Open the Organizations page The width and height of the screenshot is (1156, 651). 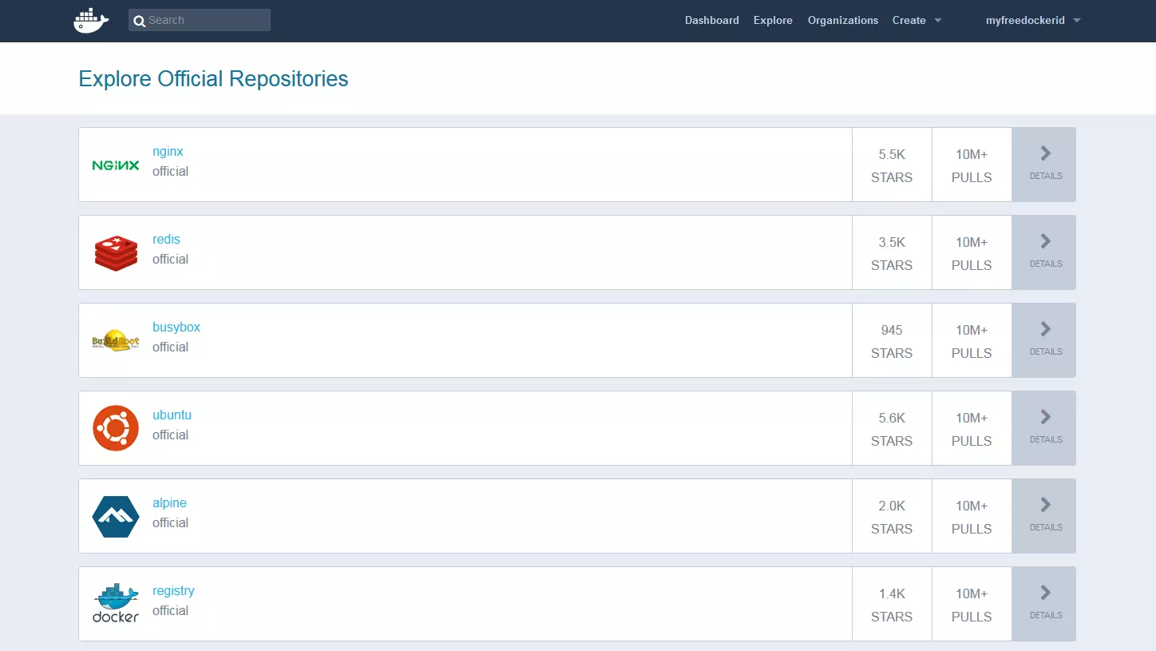tap(843, 20)
